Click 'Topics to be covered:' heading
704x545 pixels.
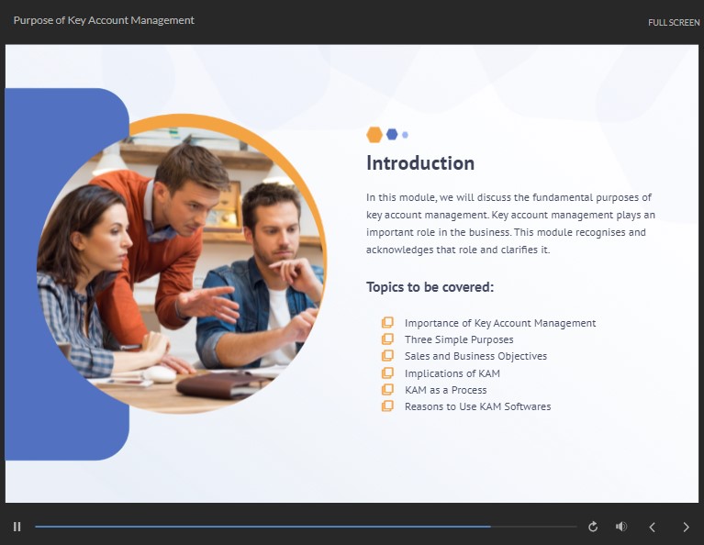coord(430,287)
